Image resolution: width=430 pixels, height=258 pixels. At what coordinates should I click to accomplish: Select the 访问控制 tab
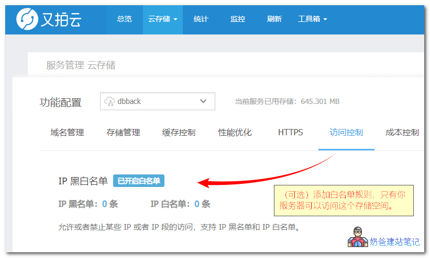point(346,133)
